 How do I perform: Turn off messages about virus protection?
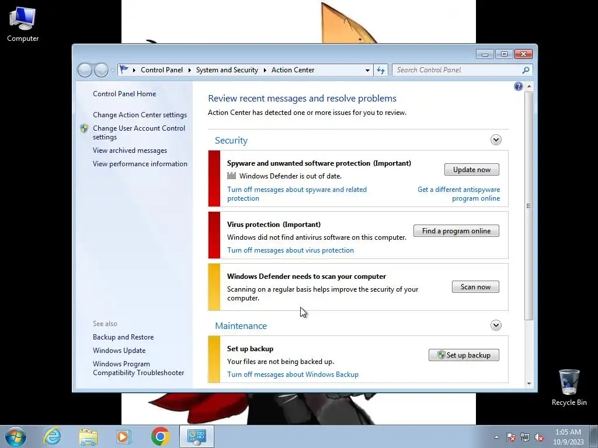coord(291,250)
